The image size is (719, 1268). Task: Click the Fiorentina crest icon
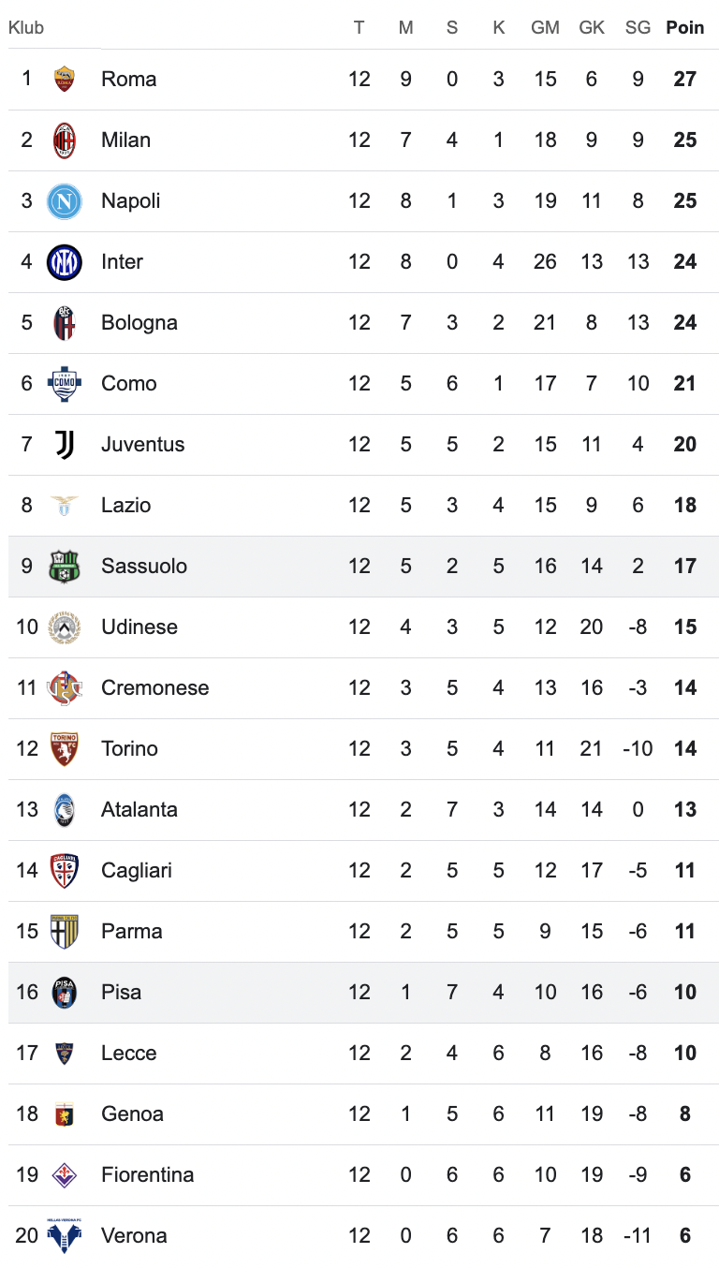[64, 1174]
